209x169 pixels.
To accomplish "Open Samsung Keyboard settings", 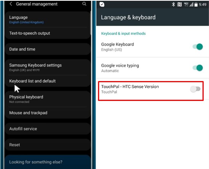I will 48,67.
